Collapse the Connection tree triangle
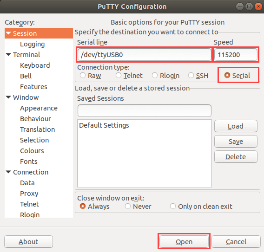This screenshot has height=252, width=264. click(8, 172)
